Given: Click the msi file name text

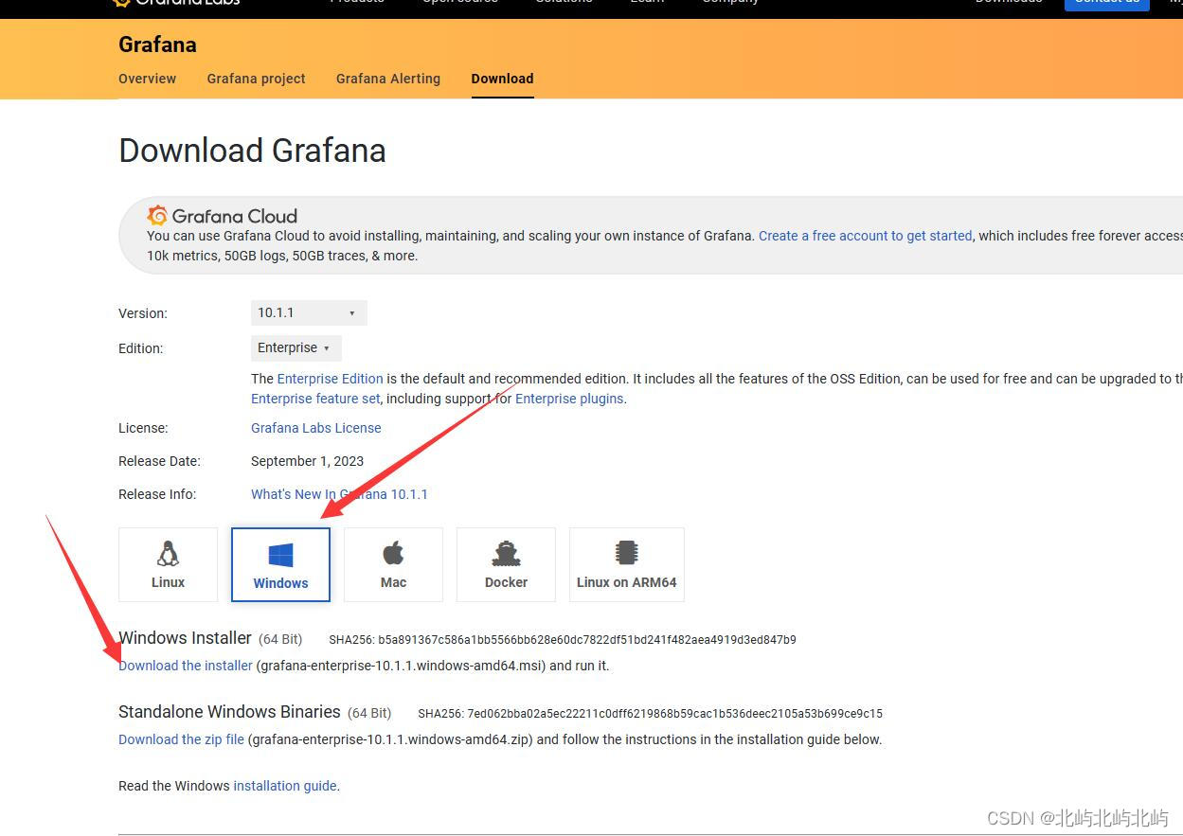Looking at the screenshot, I should [401, 666].
